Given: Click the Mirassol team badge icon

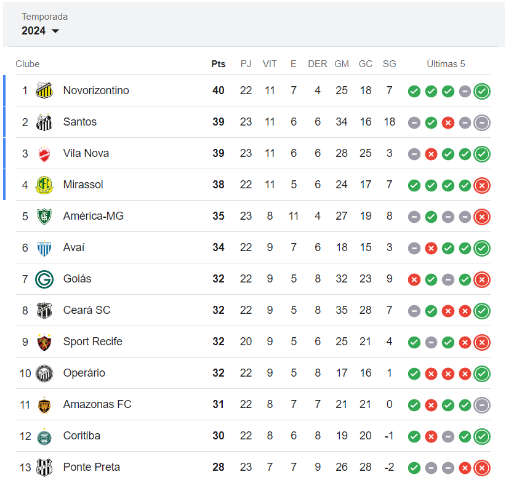Looking at the screenshot, I should (44, 185).
